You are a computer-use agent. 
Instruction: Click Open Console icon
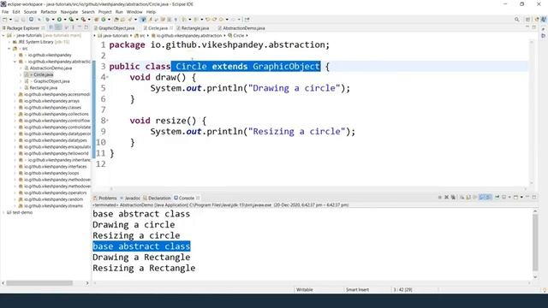coord(515,197)
